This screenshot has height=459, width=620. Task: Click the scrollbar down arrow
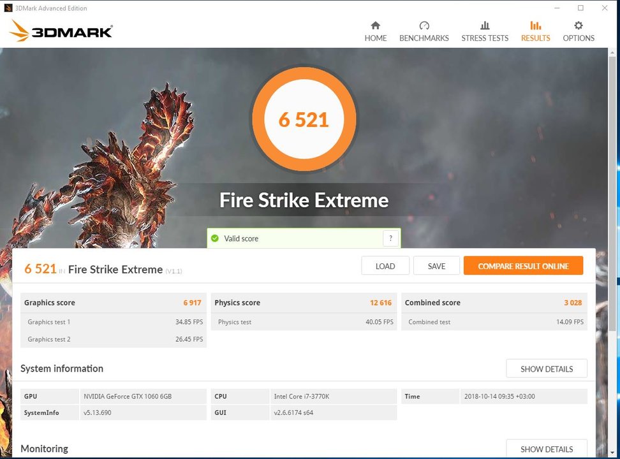pos(612,452)
